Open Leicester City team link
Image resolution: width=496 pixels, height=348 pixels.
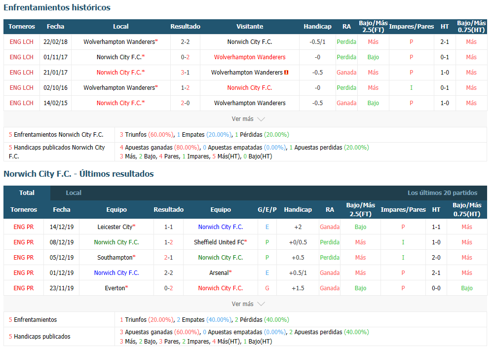(x=115, y=227)
